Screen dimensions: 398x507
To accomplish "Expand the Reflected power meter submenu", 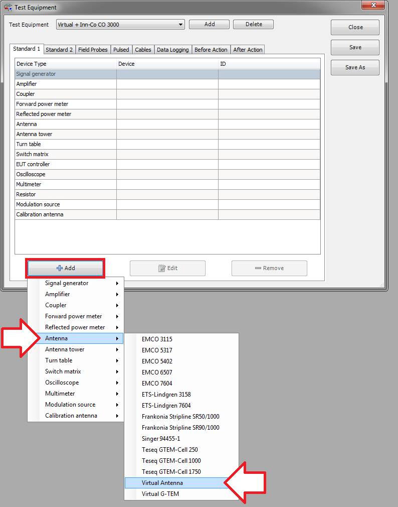I will 76,327.
